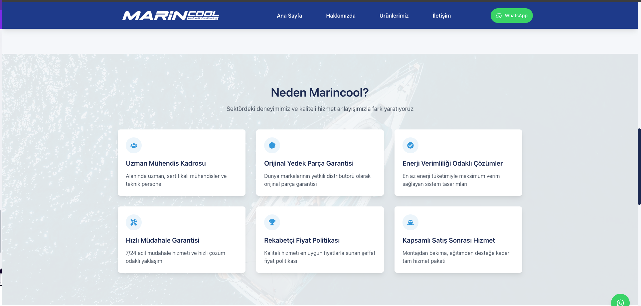Select the Orijinal Yedek Parça Garantisi heading
641x306 pixels.
(x=309, y=163)
